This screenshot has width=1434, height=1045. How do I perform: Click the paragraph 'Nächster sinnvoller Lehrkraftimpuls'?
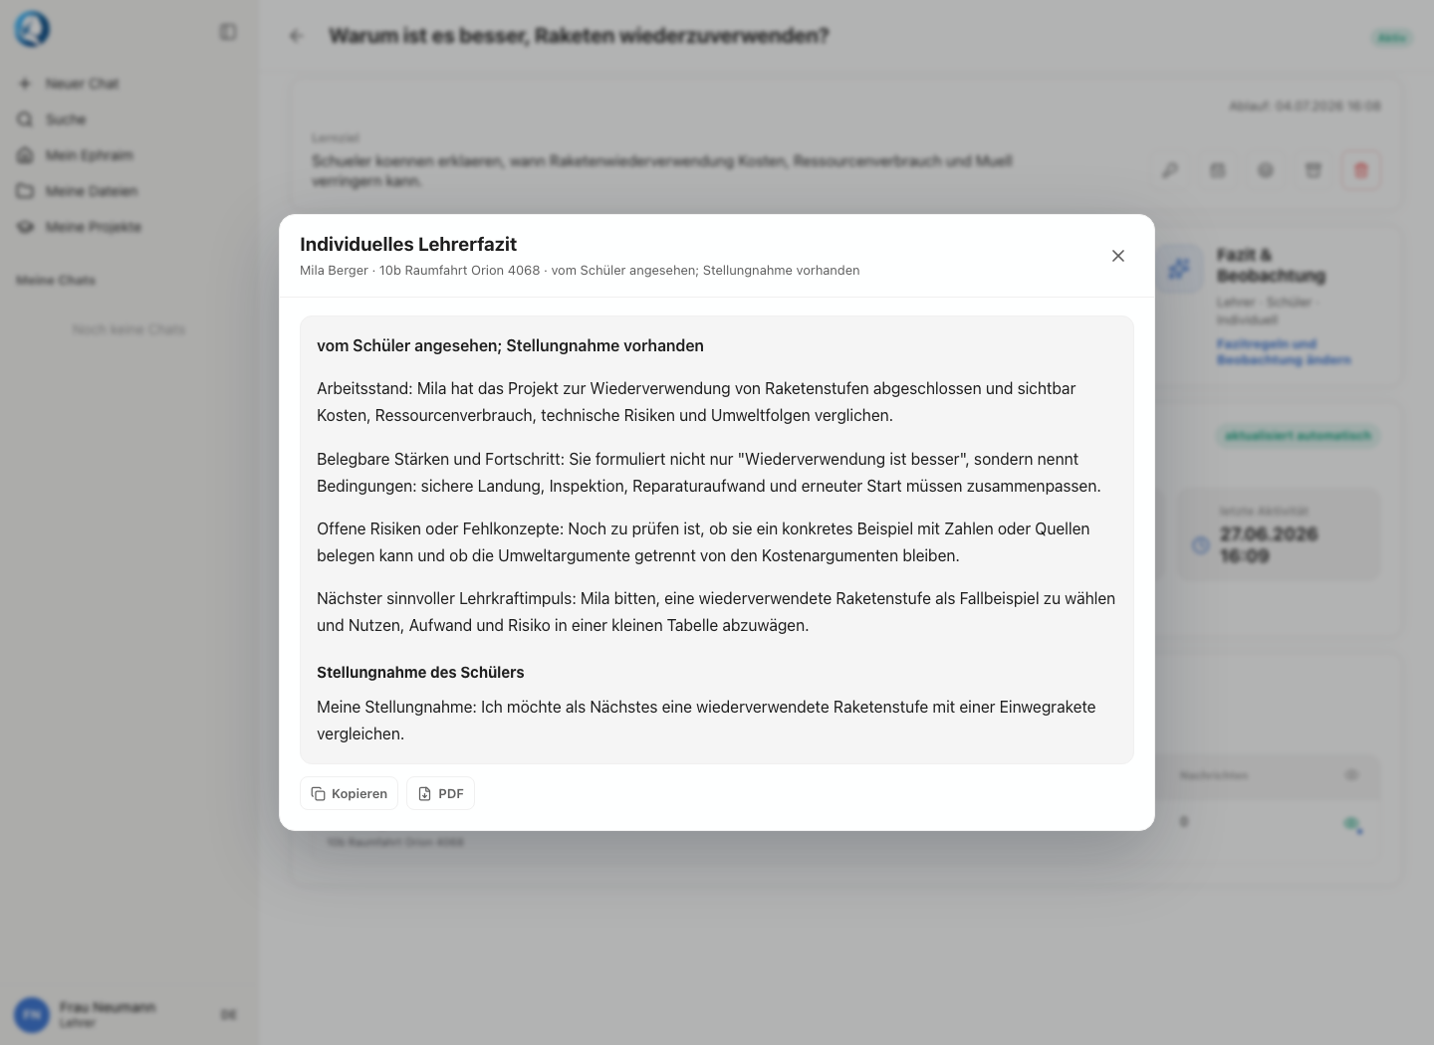pos(716,612)
